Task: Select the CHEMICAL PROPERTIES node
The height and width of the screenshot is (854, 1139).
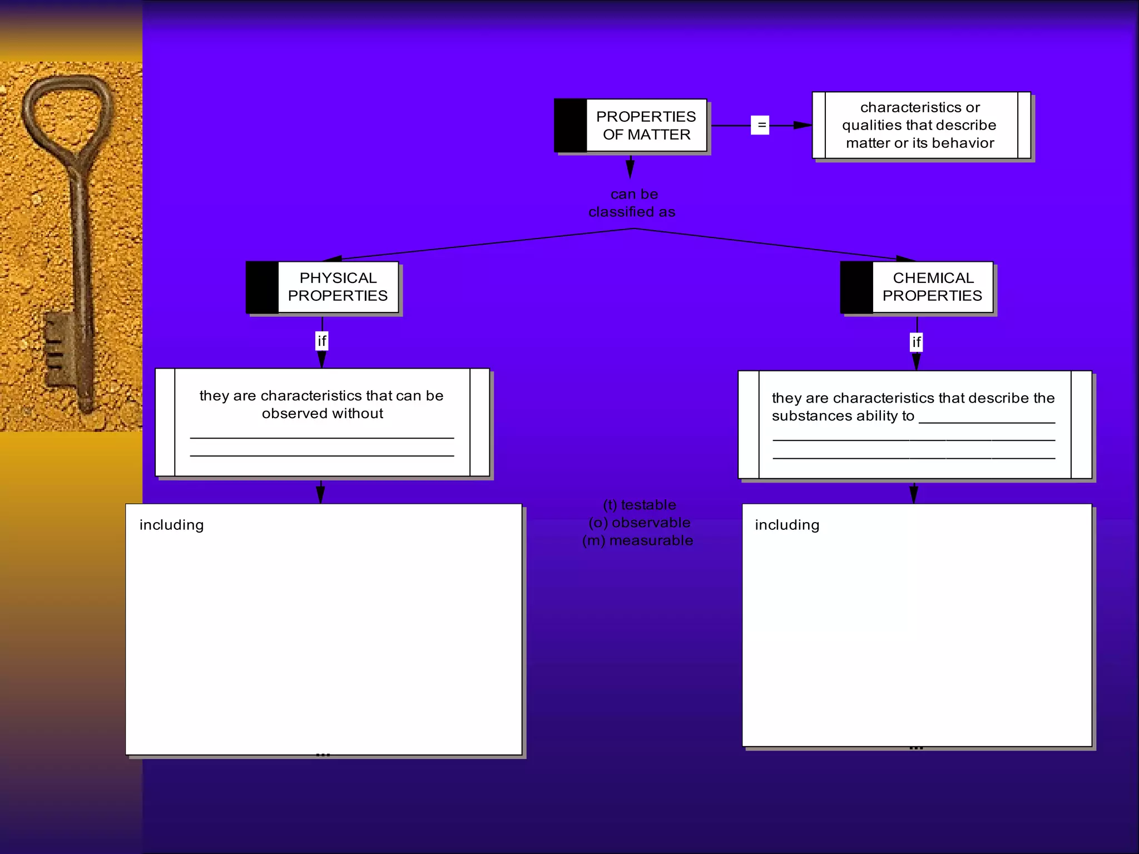Action: point(932,287)
